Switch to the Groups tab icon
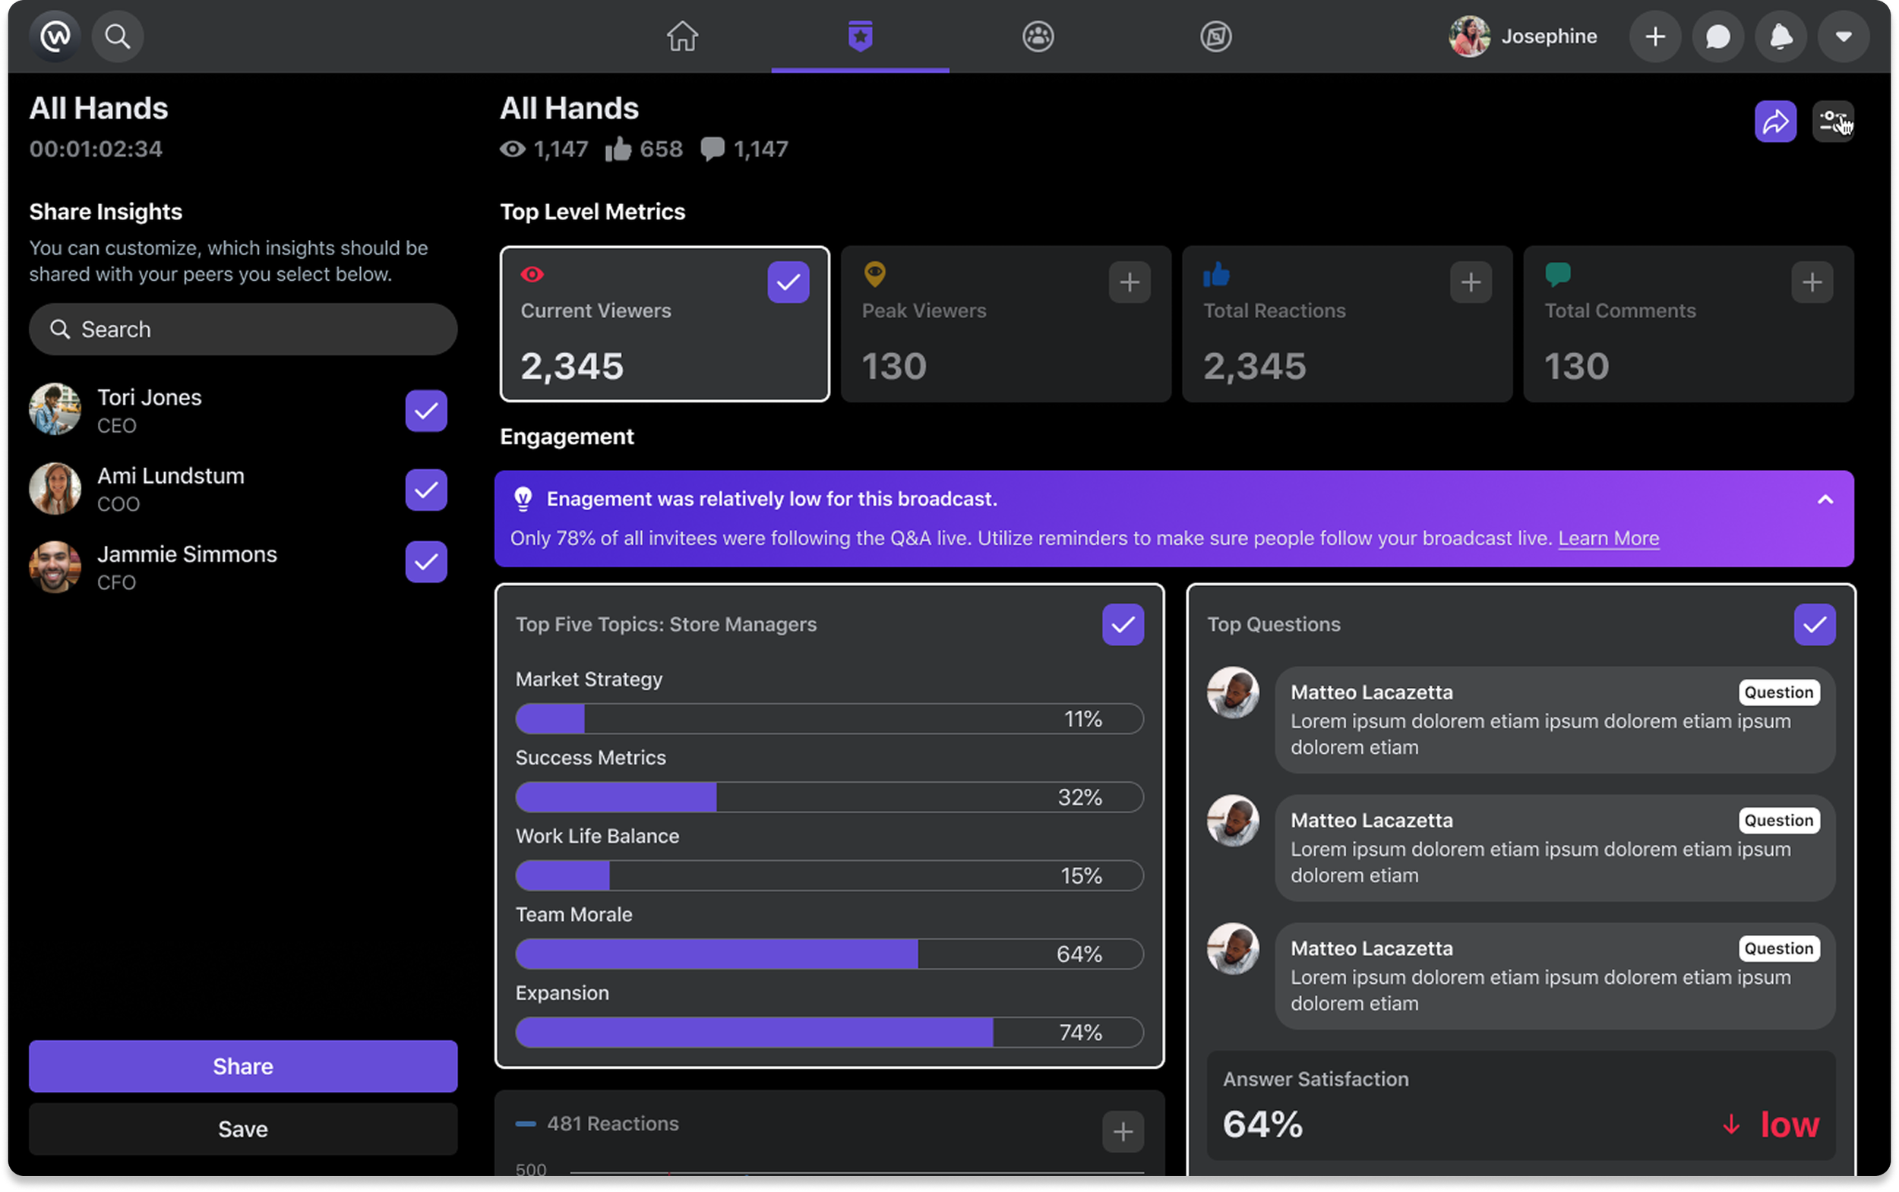This screenshot has height=1192, width=1899. 1038,36
